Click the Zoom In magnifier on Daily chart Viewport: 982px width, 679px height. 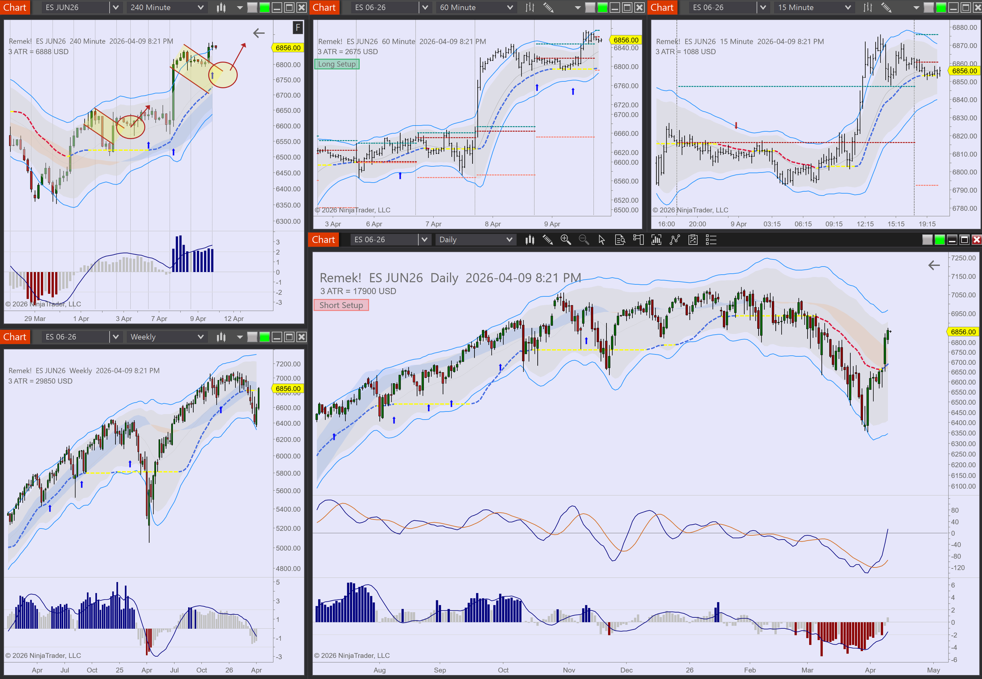click(x=566, y=240)
